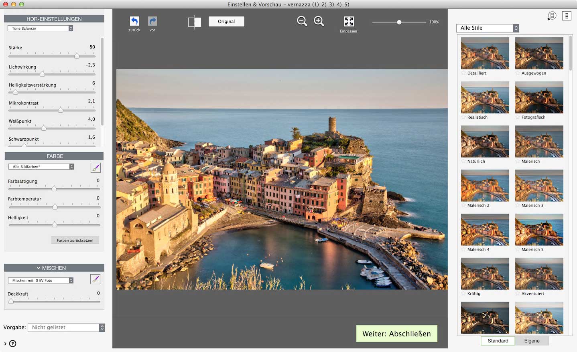This screenshot has width=577, height=352.
Task: Open the Vorgabe Nicht gelistet dropdown
Action: (x=66, y=328)
